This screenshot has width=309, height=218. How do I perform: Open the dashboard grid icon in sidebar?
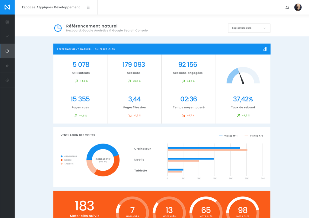coord(7,22)
